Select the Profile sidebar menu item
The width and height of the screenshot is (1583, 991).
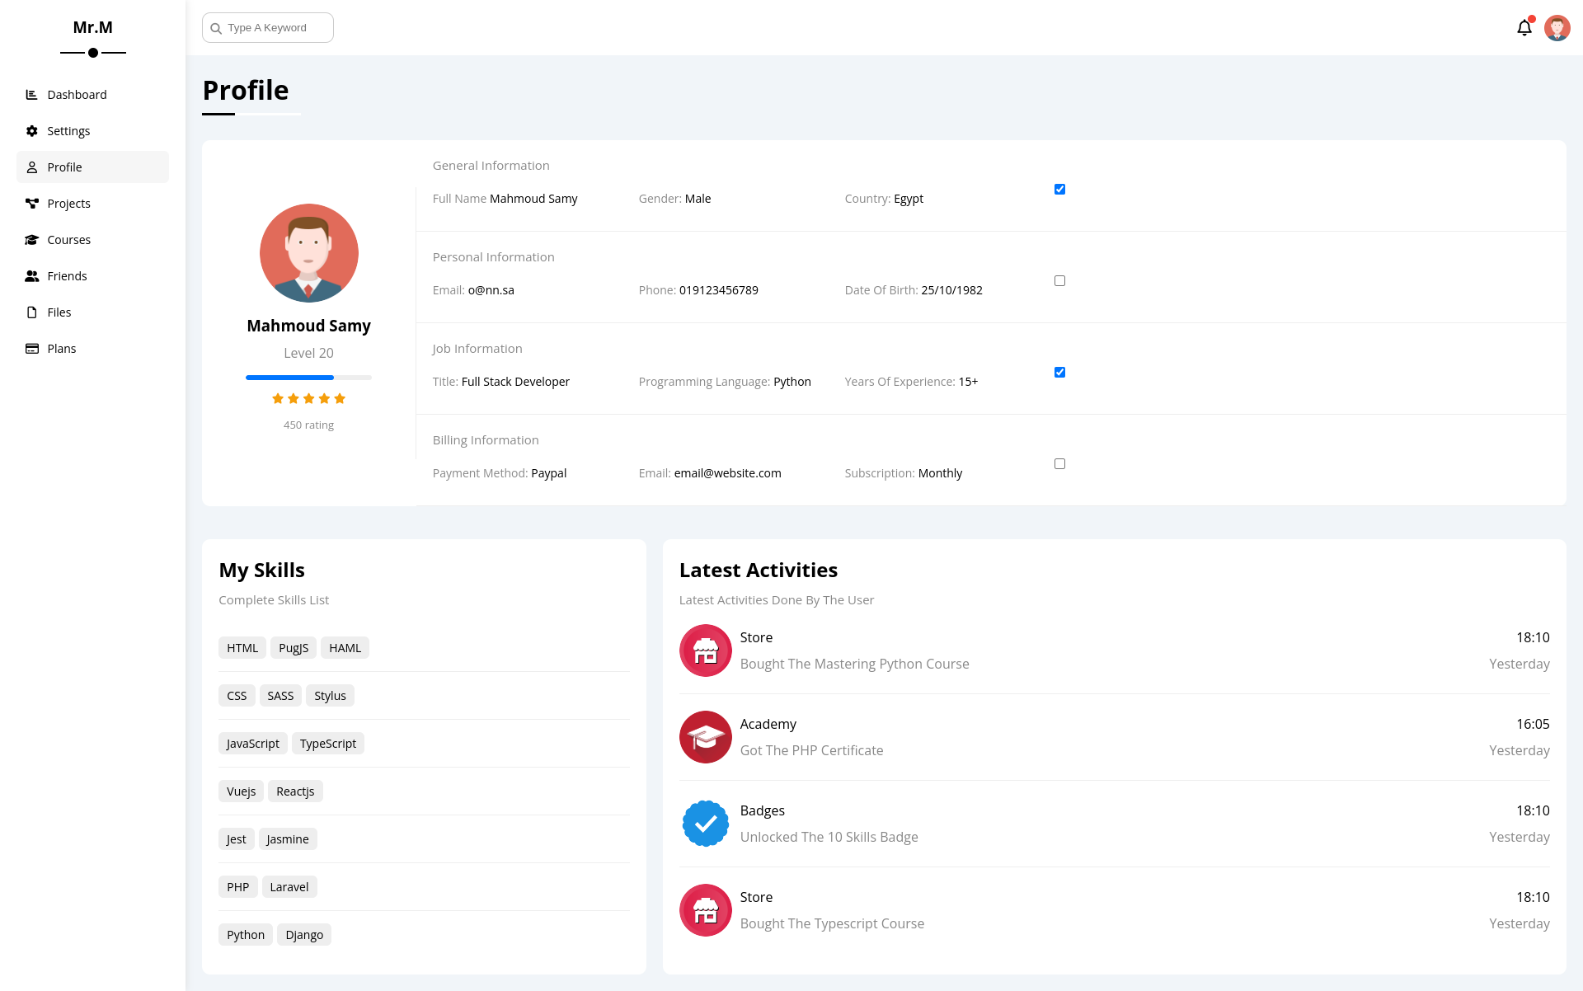tap(64, 167)
